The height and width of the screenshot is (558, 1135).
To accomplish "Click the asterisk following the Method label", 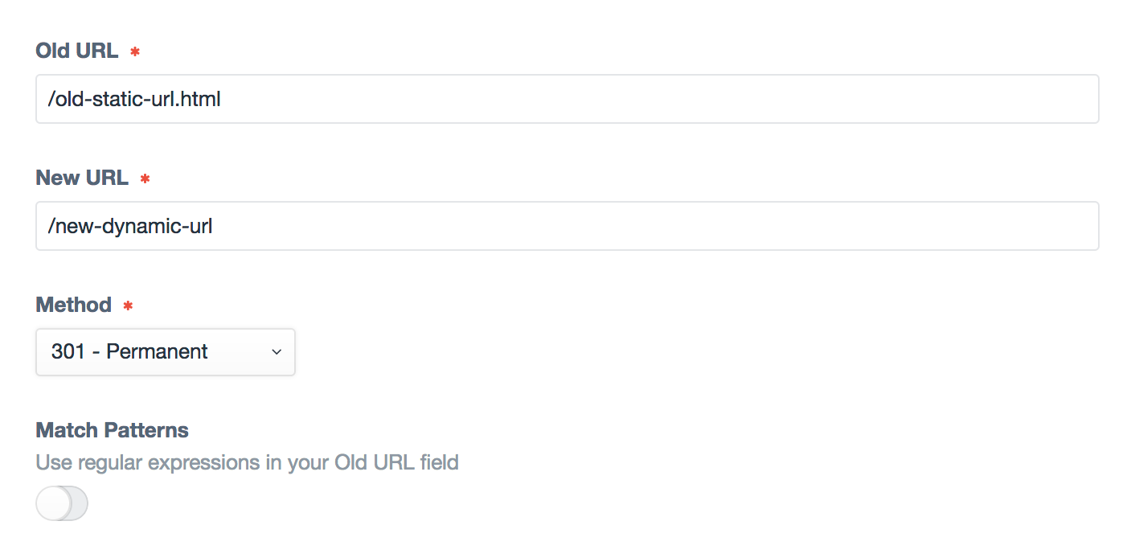I will [127, 306].
